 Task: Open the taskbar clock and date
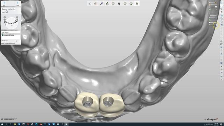click(x=216, y=124)
